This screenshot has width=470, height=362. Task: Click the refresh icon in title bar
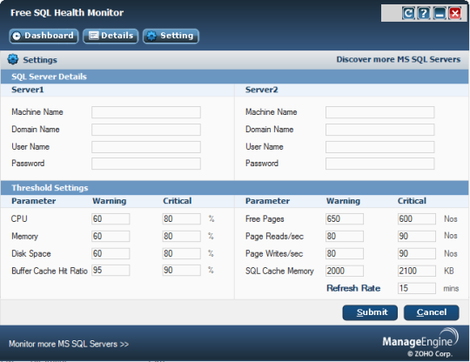[x=408, y=13]
